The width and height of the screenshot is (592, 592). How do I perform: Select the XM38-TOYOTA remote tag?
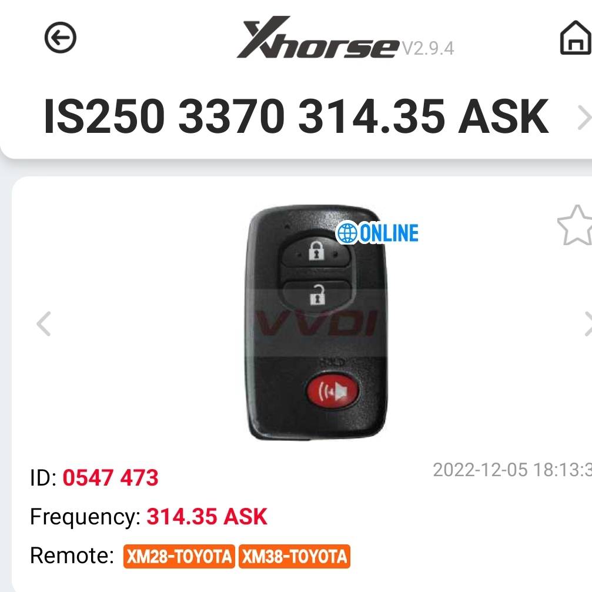click(295, 556)
